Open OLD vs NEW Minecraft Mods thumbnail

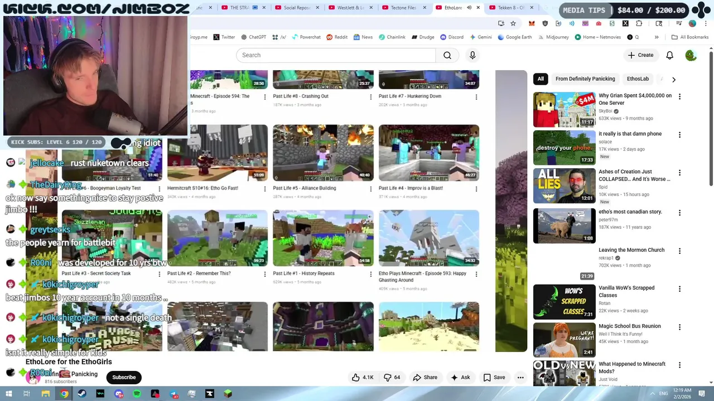tap(565, 373)
